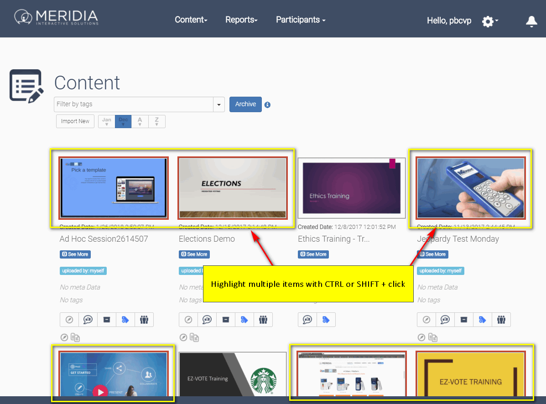Click the Archive button
The image size is (546, 404).
point(245,104)
